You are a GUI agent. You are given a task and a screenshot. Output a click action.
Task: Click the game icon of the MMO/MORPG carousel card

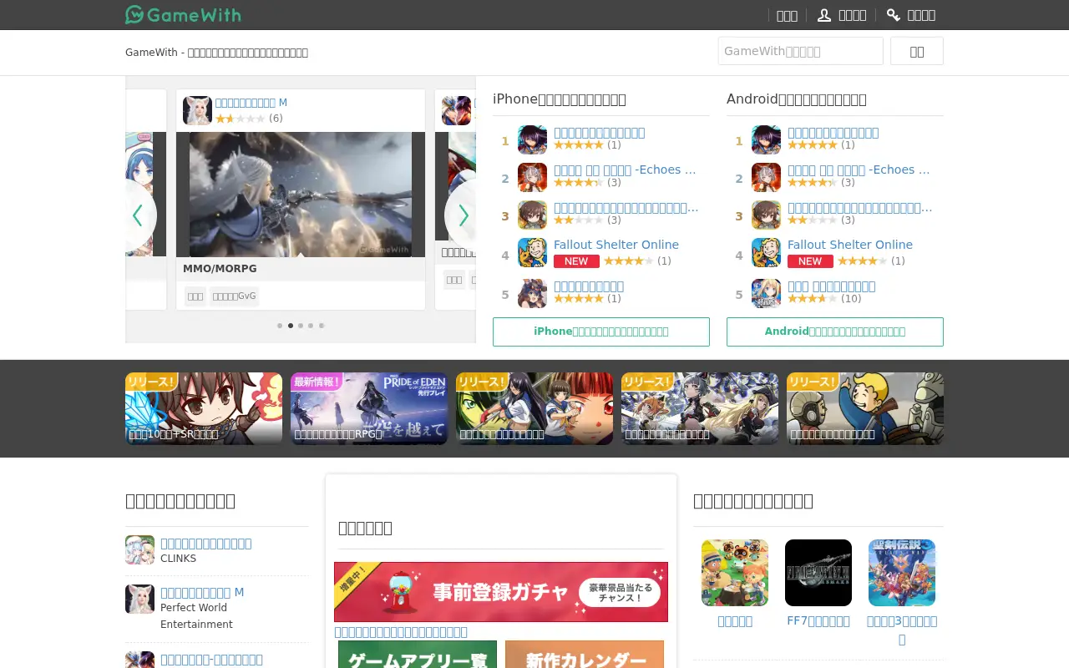(197, 110)
